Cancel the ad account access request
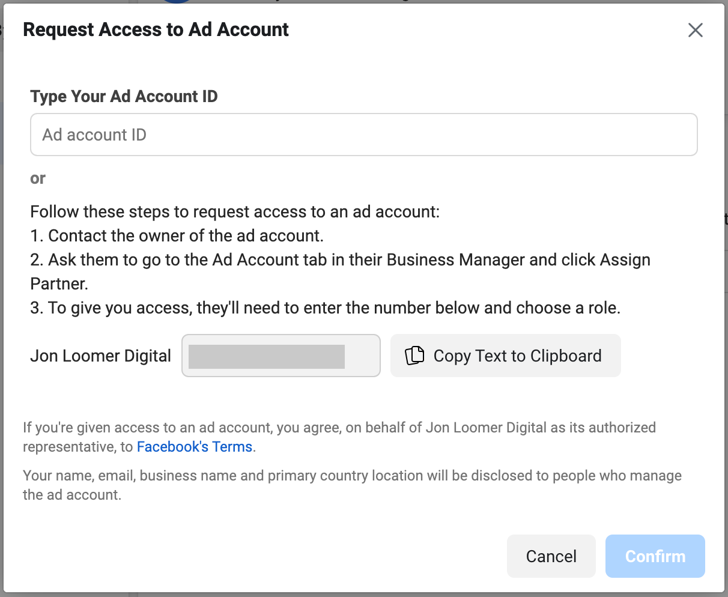 (551, 556)
